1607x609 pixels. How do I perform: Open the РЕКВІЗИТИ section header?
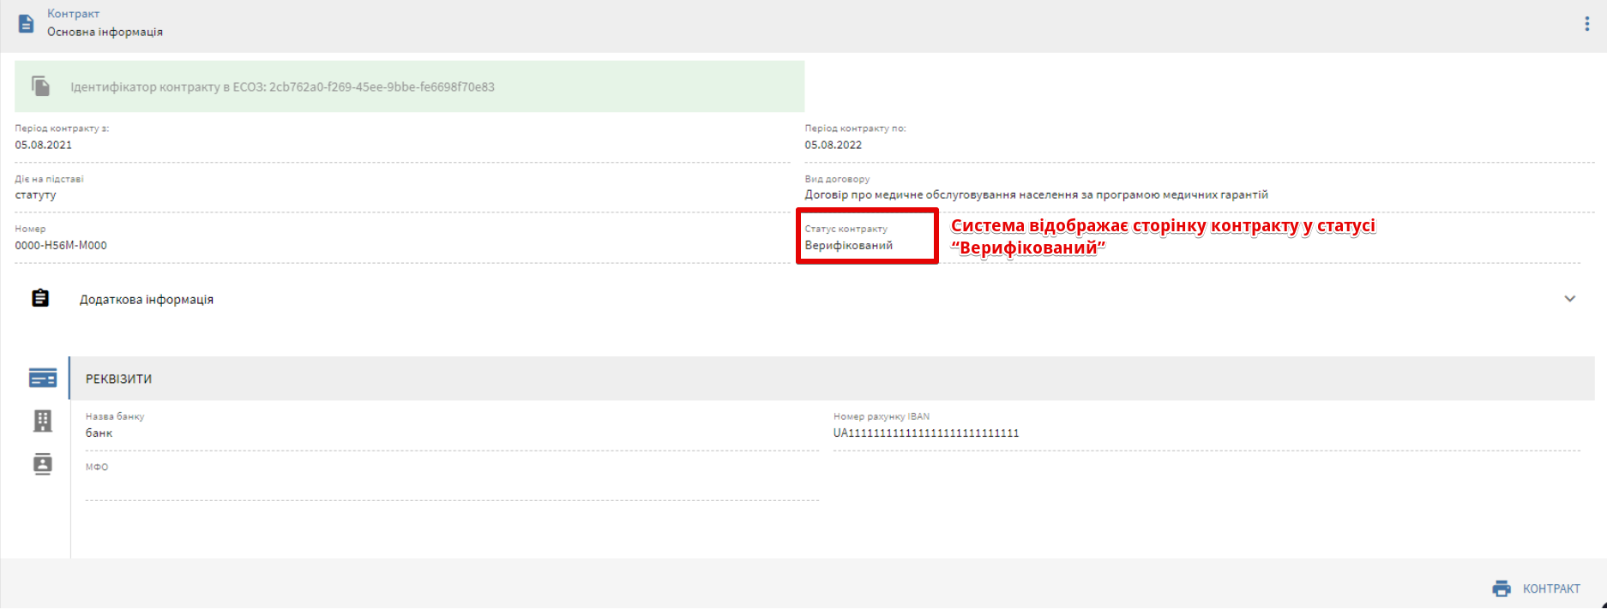[x=118, y=379]
